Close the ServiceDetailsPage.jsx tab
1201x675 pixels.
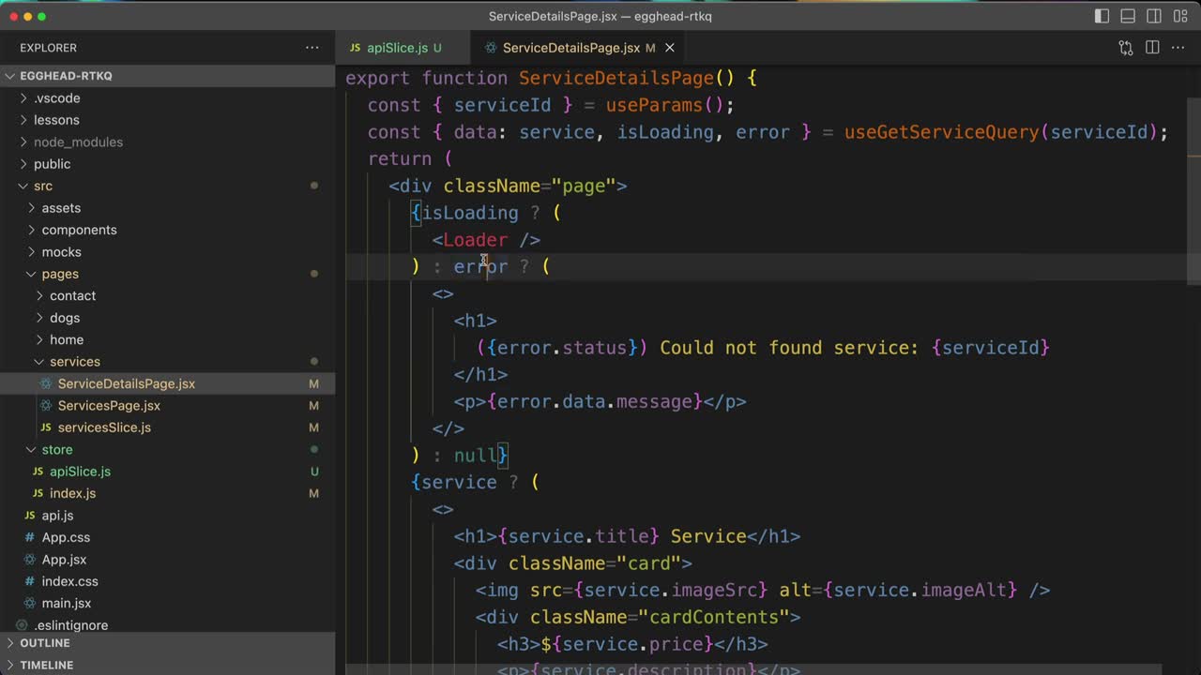click(670, 48)
